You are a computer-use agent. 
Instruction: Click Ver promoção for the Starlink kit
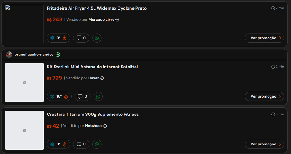tap(264, 96)
